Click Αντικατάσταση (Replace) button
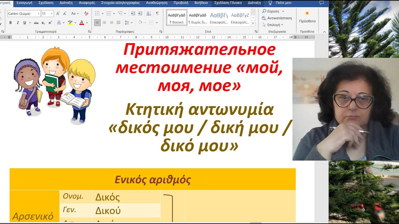This screenshot has width=399, height=224. [277, 18]
